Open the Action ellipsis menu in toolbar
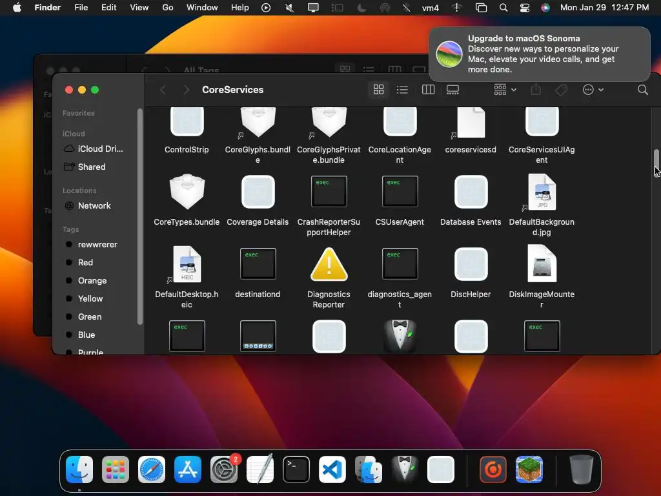661x496 pixels. 593,89
